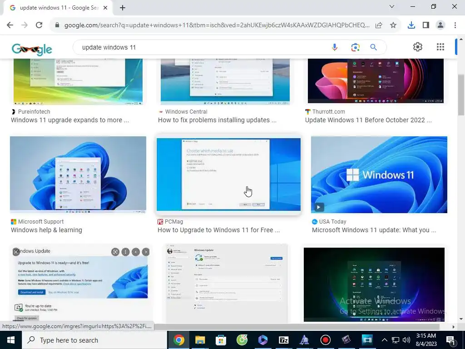
Task: Open the PCMag setup dialog thumbnail
Action: pyautogui.click(x=228, y=174)
